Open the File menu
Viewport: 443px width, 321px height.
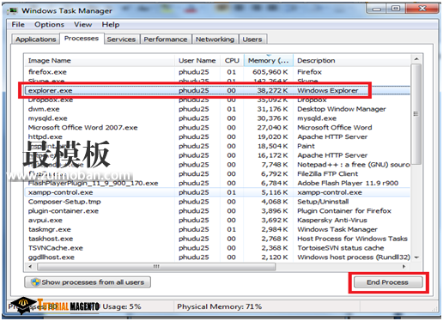18,25
